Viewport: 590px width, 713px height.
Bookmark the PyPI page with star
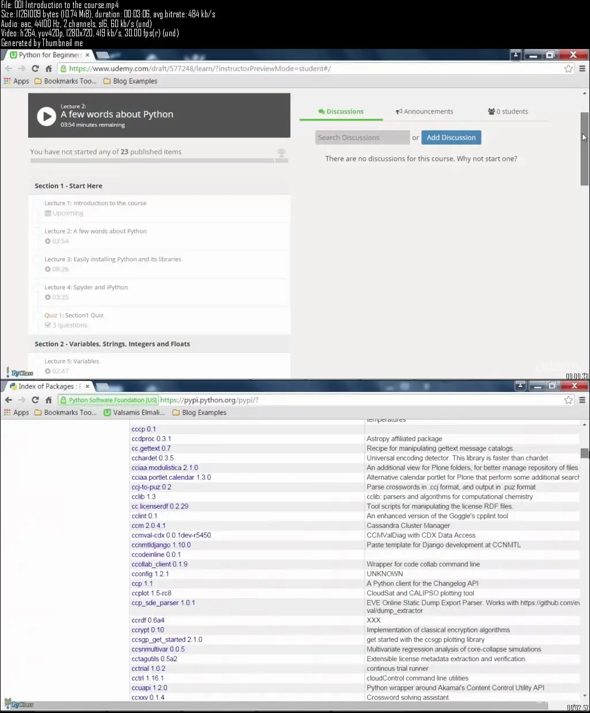click(x=569, y=400)
